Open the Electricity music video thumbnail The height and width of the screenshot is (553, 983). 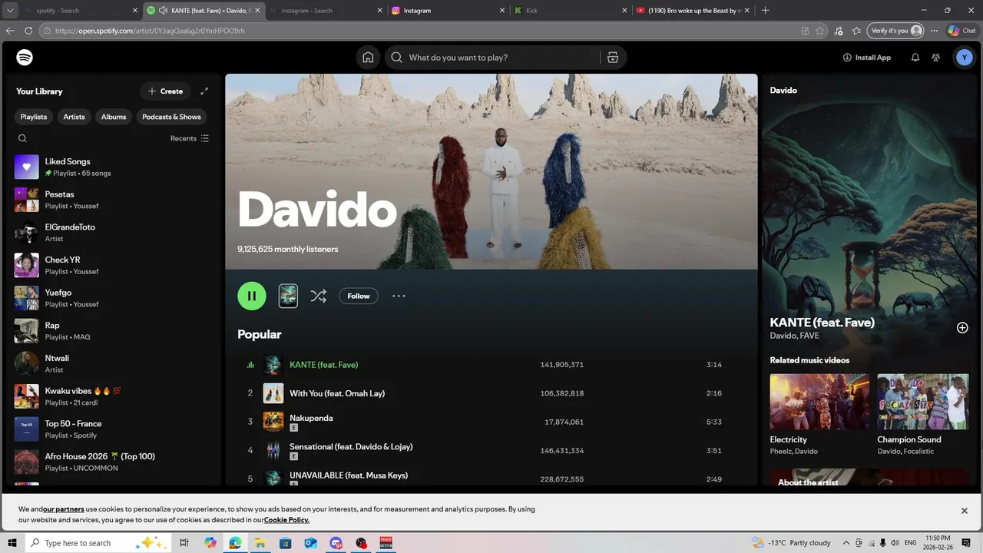tap(819, 402)
